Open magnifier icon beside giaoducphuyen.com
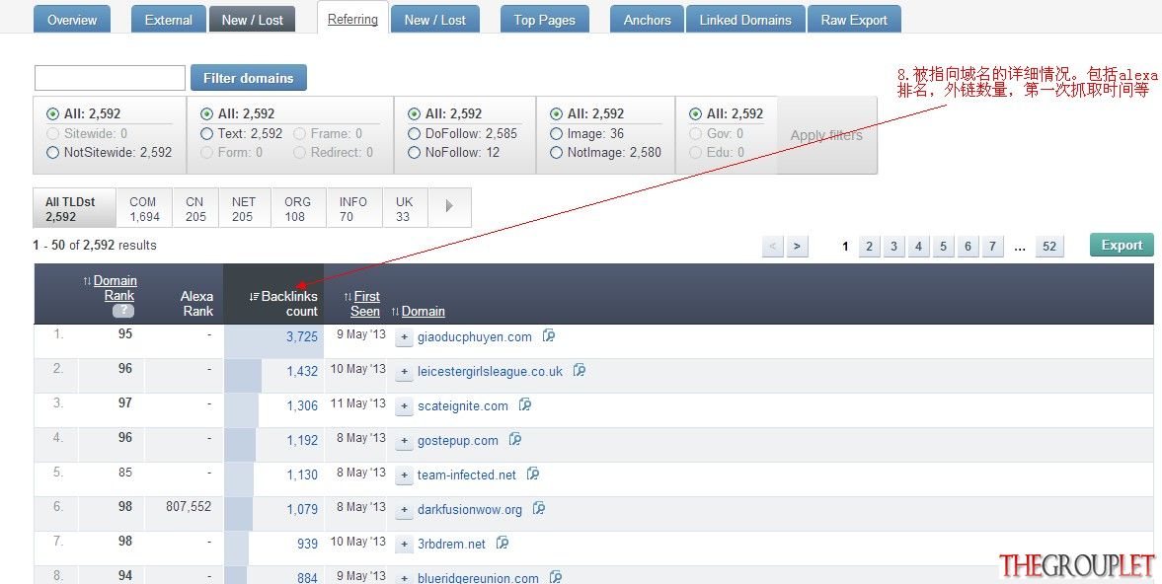The height and width of the screenshot is (584, 1162). coord(548,336)
